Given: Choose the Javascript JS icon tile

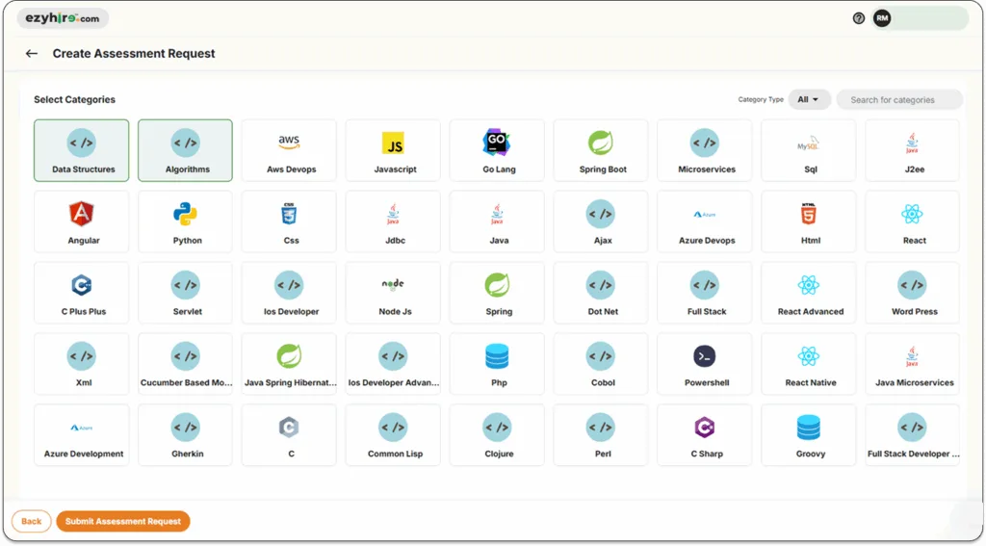Looking at the screenshot, I should pyautogui.click(x=393, y=143).
